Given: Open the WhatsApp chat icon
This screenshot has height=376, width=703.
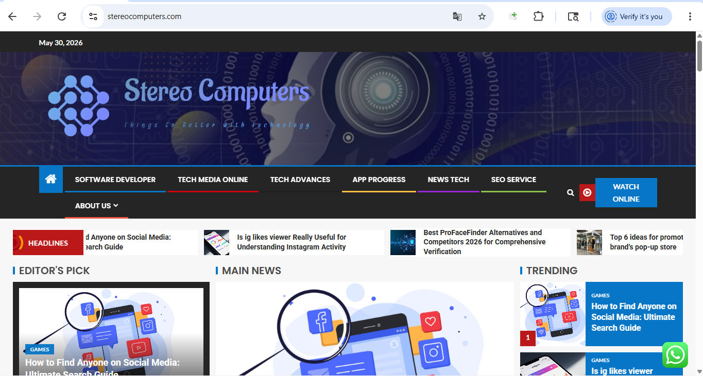Looking at the screenshot, I should click(675, 355).
